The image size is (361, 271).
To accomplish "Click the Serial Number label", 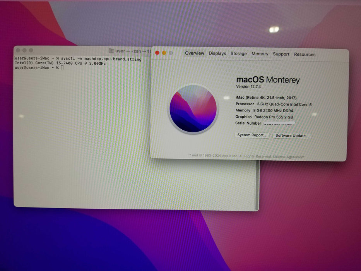I will click(x=248, y=123).
